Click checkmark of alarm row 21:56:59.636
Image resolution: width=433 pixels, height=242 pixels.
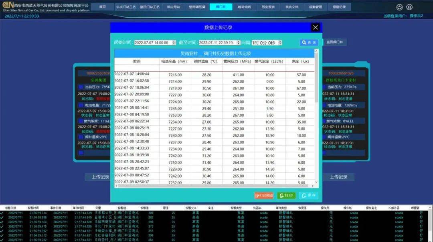pos(2,218)
